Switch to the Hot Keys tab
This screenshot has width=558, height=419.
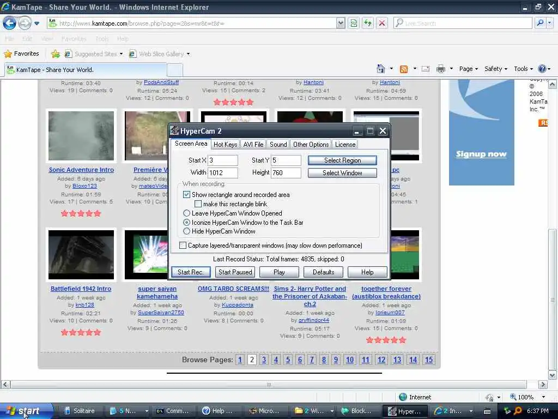[x=225, y=144]
